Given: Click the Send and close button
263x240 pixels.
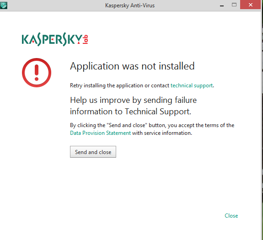Looking at the screenshot, I should pyautogui.click(x=93, y=152).
